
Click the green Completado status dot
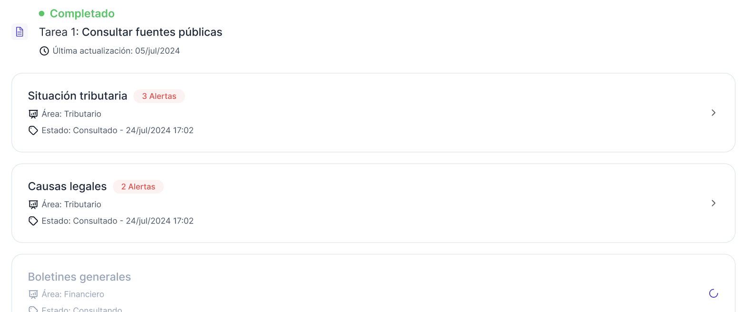41,13
